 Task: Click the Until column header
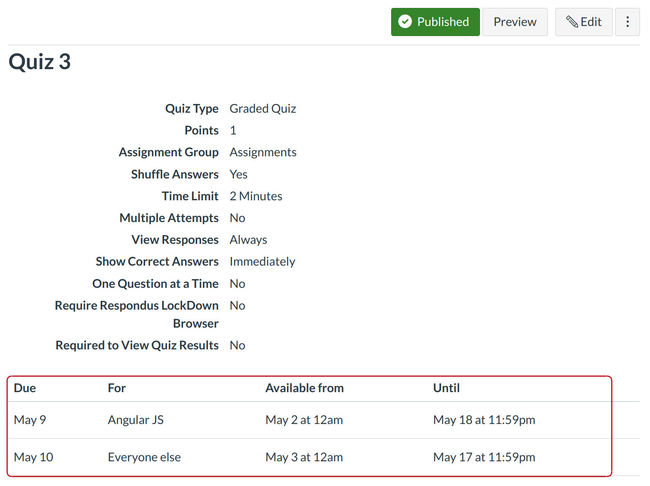446,388
